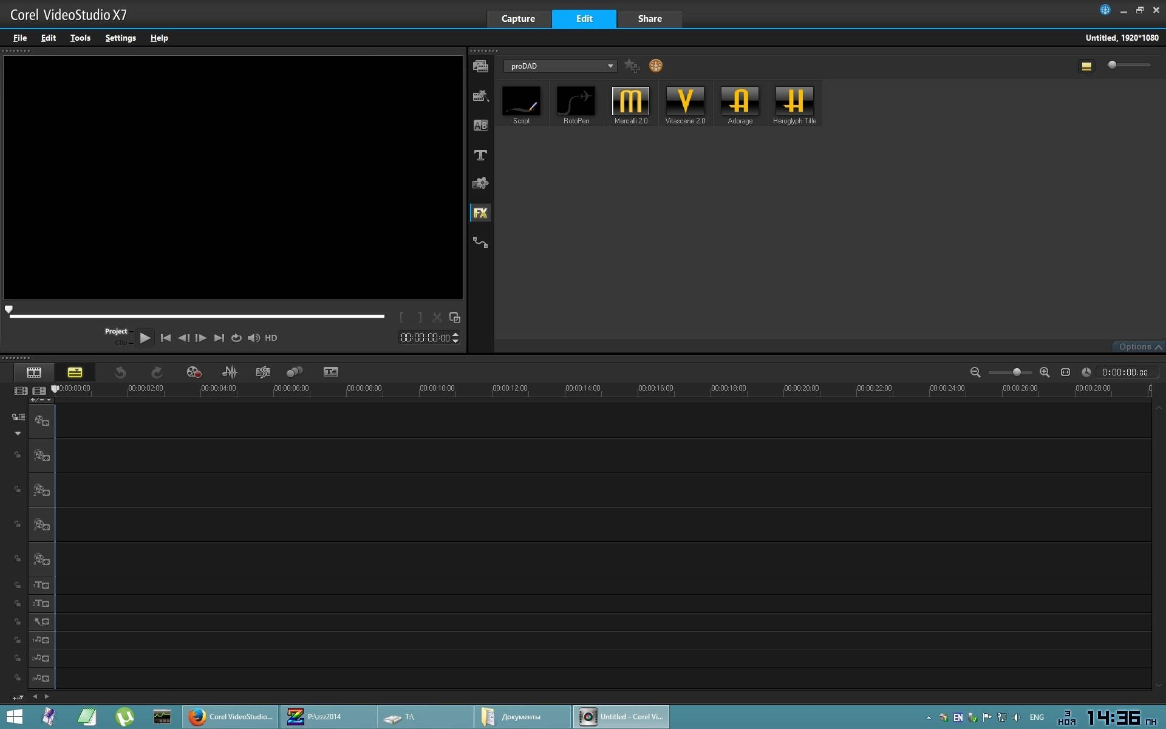Open the Path library icon
1166x729 pixels.
[480, 242]
